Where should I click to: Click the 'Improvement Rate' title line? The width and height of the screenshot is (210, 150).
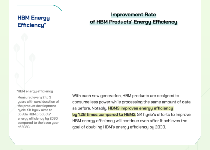pyautogui.click(x=133, y=15)
